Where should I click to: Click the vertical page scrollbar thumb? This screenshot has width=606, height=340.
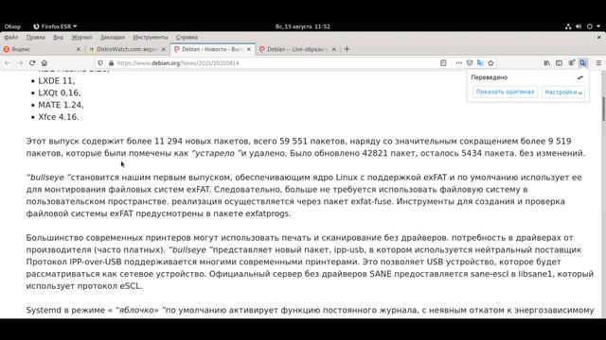(x=603, y=110)
